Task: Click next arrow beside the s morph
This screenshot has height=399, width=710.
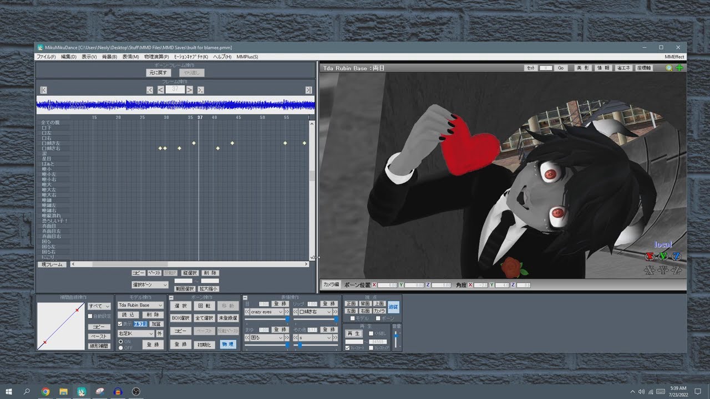Action: [x=335, y=337]
